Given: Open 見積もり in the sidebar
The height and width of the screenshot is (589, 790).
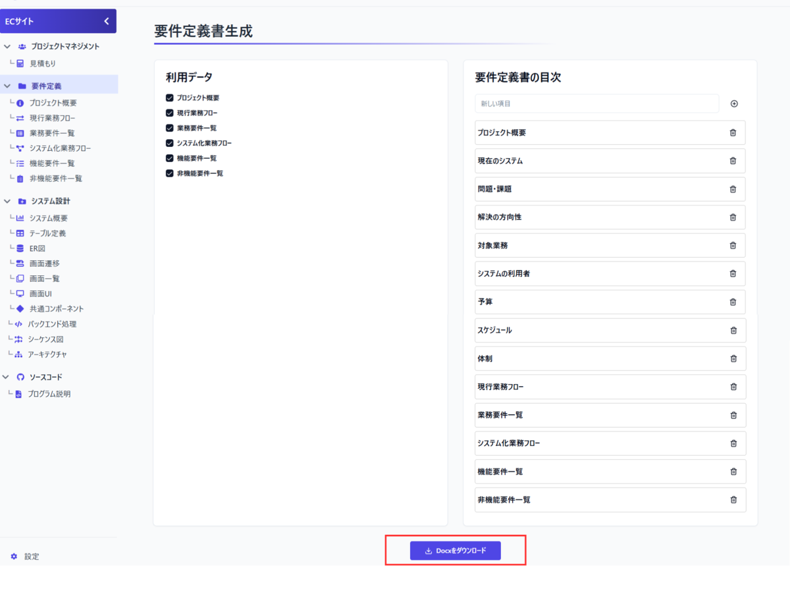Looking at the screenshot, I should coord(43,64).
